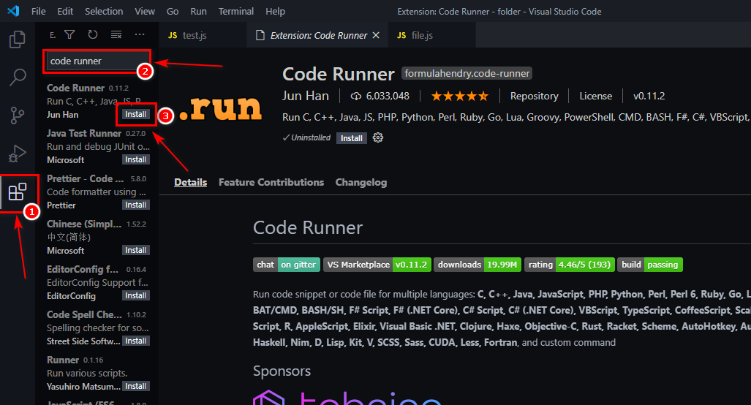The width and height of the screenshot is (751, 405).
Task: Click the version label v0.11.2 in header
Action: click(649, 96)
